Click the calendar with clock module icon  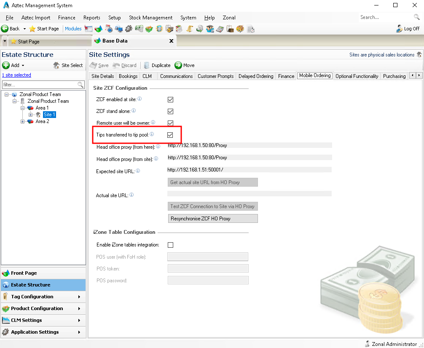[x=109, y=29]
